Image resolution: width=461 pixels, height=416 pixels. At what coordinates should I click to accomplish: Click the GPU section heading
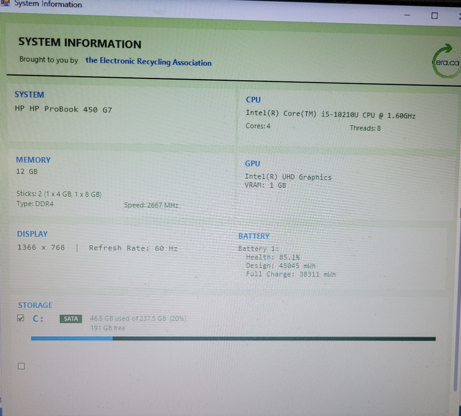point(252,163)
